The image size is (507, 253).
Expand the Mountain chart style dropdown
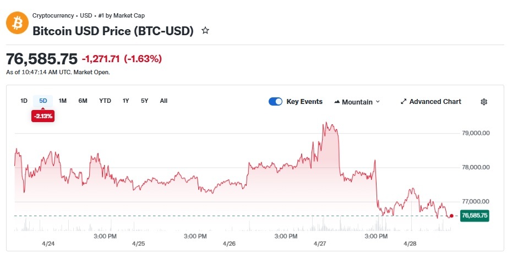(357, 102)
